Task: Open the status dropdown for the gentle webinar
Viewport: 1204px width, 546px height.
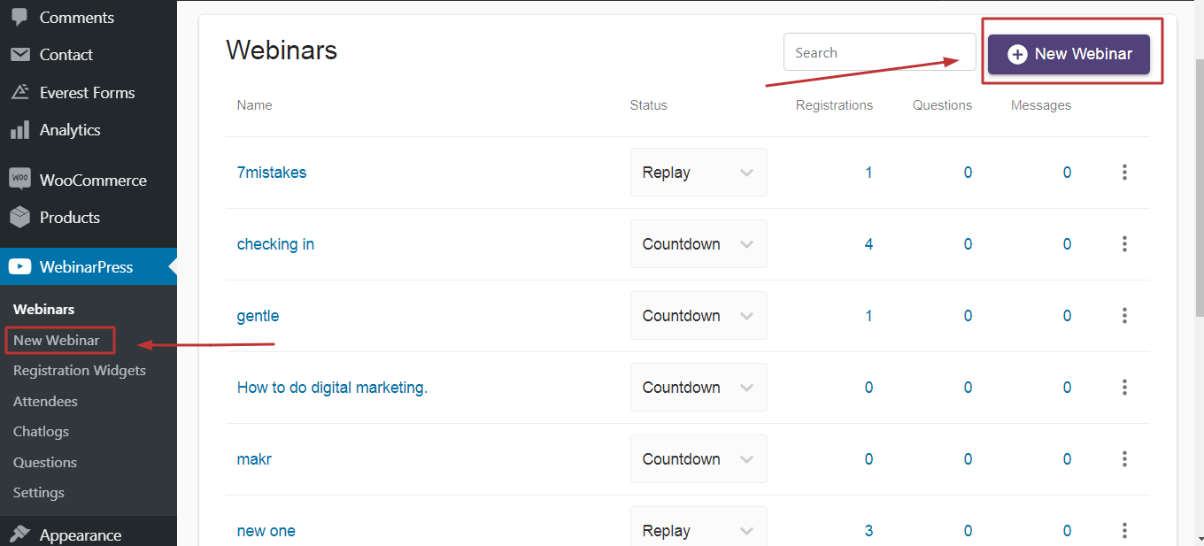Action: click(698, 315)
